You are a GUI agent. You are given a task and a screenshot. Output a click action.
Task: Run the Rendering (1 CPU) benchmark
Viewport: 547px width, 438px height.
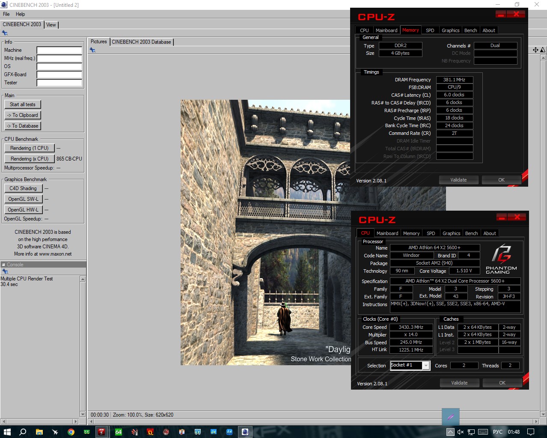30,148
